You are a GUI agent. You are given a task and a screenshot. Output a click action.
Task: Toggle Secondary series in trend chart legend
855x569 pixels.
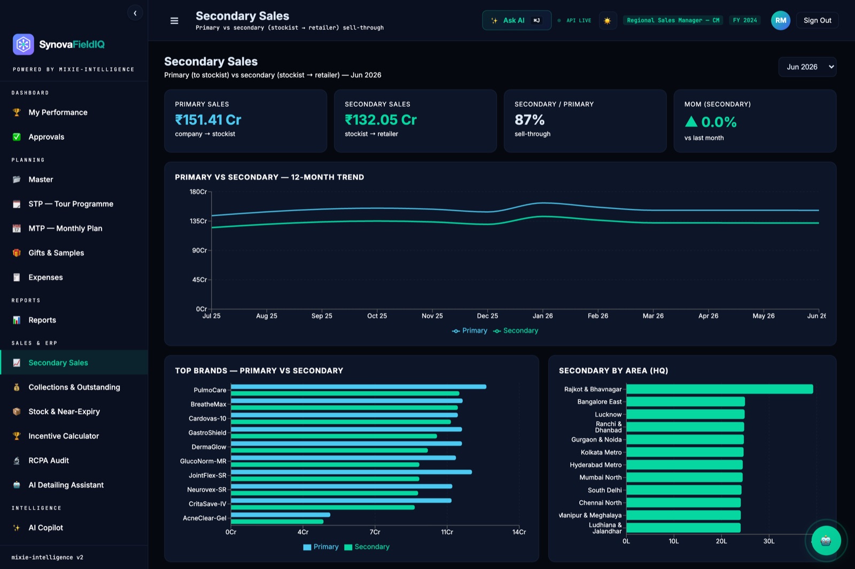click(x=516, y=331)
